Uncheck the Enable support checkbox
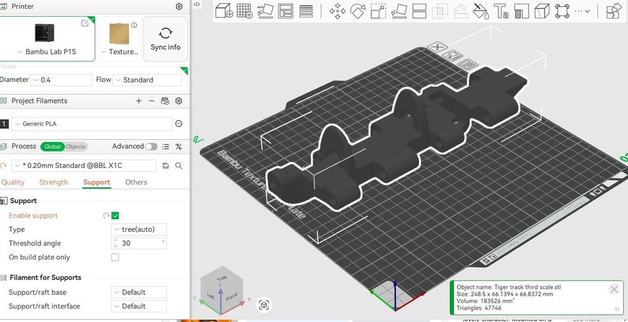628x322 pixels. coord(115,216)
